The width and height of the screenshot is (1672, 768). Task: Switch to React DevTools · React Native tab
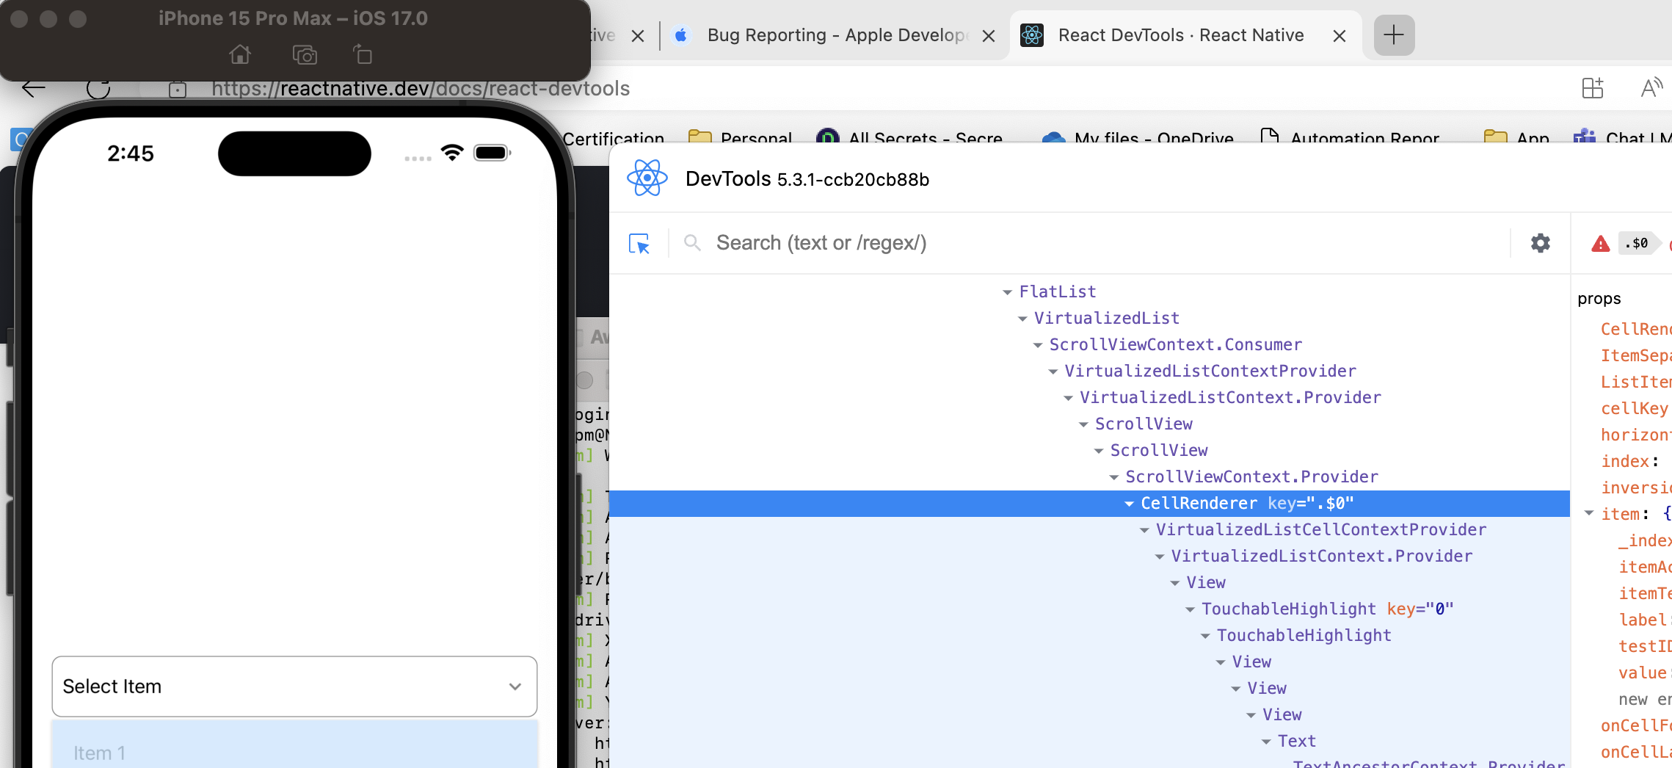[x=1181, y=35]
